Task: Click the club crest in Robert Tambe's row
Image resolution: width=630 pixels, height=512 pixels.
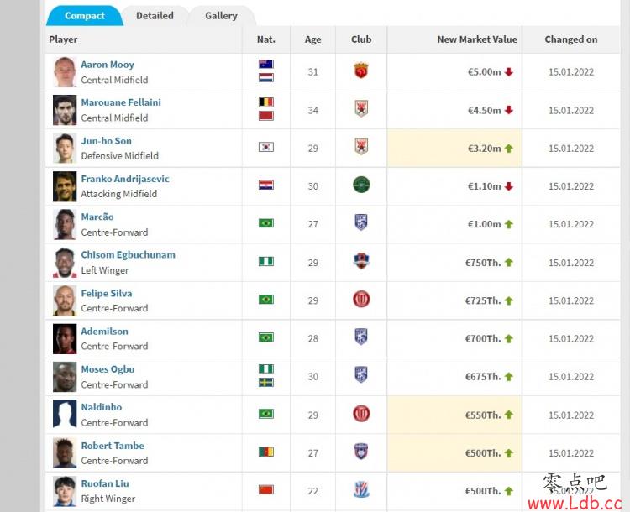Action: click(x=361, y=452)
